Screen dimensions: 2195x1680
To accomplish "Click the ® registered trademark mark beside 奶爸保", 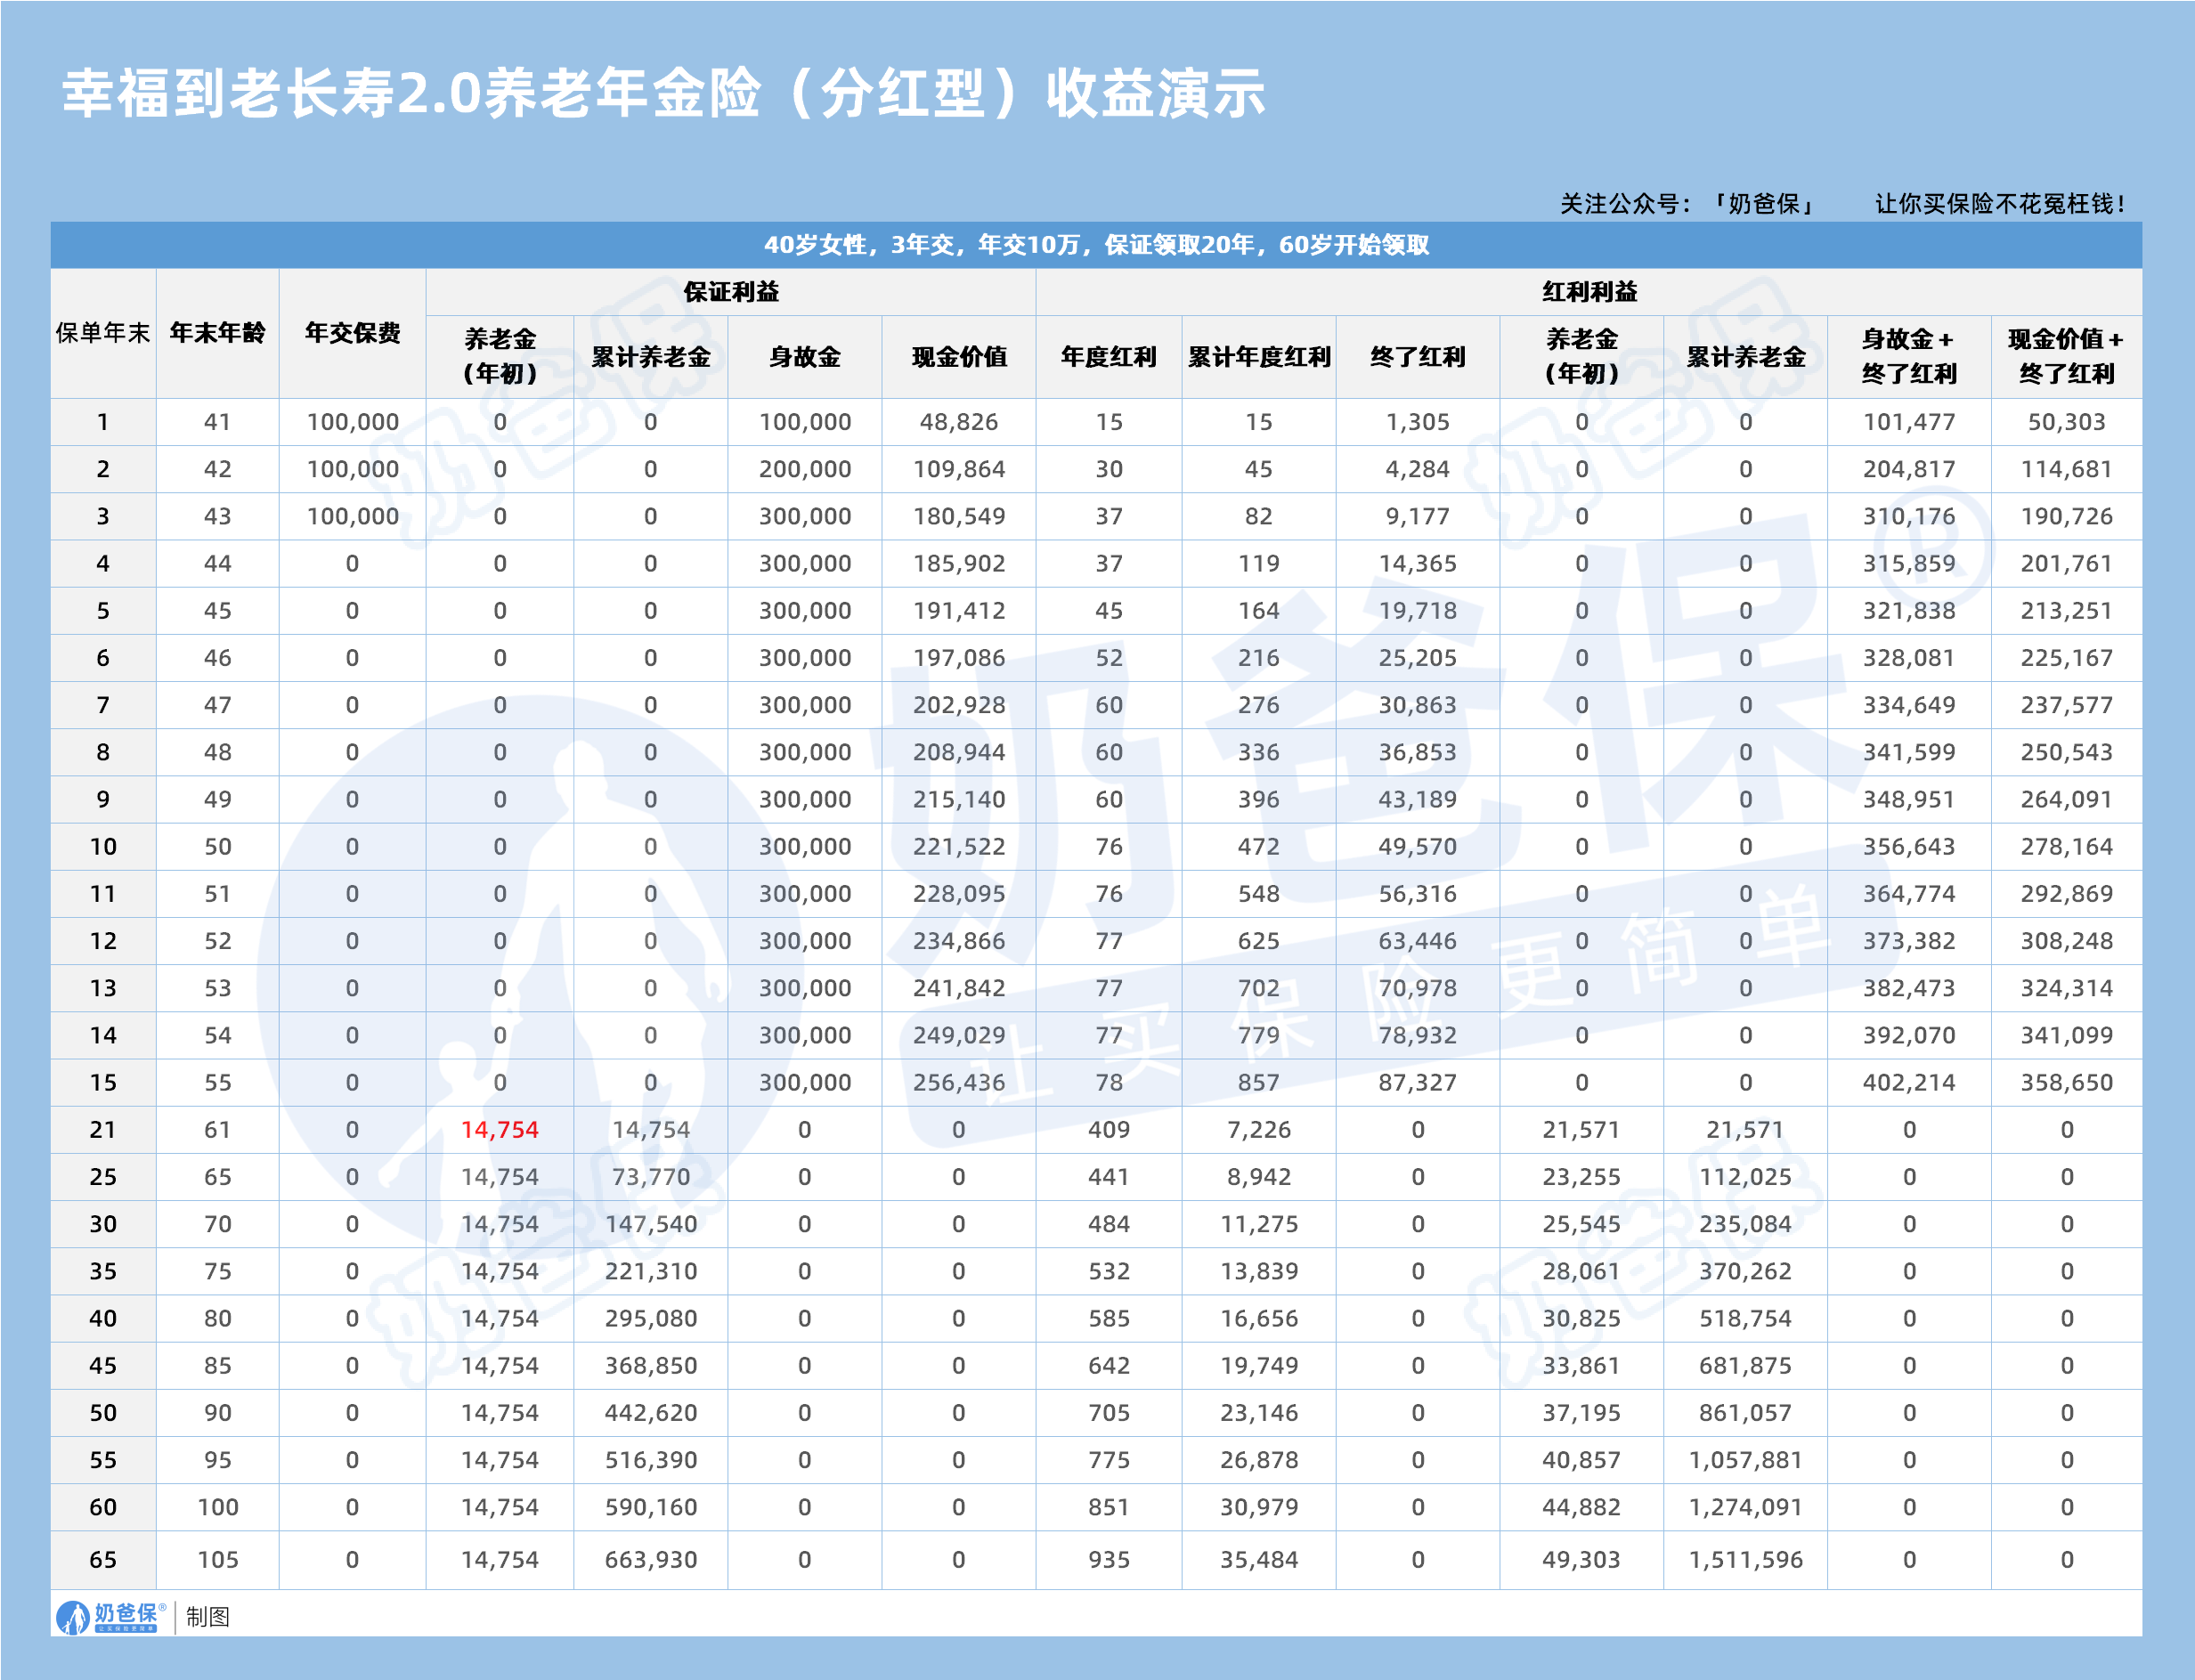I will point(163,1608).
